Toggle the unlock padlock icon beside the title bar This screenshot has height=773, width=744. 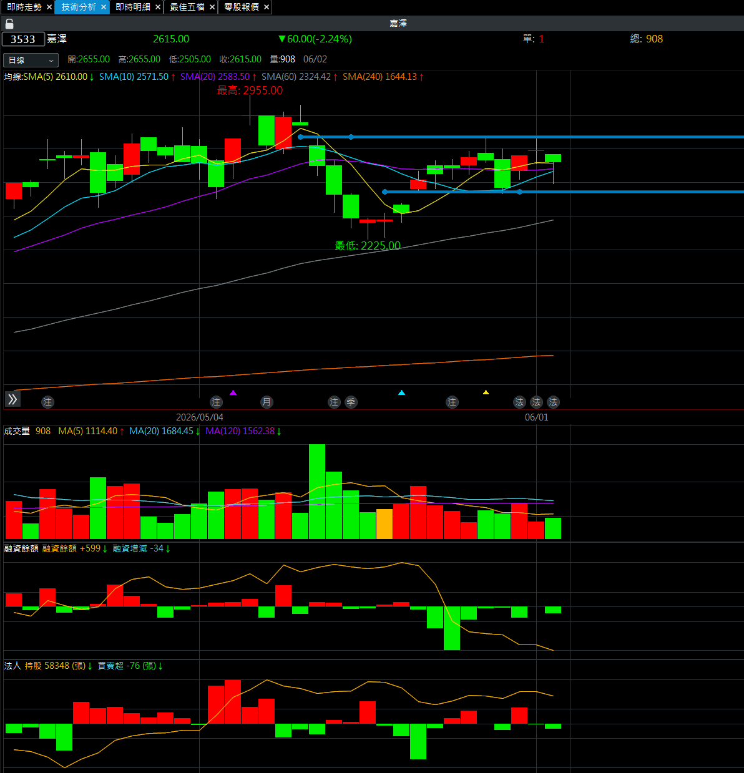point(9,24)
